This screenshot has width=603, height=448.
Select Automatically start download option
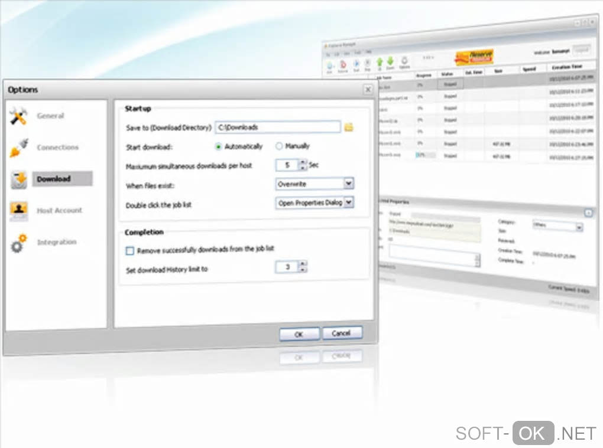point(218,146)
